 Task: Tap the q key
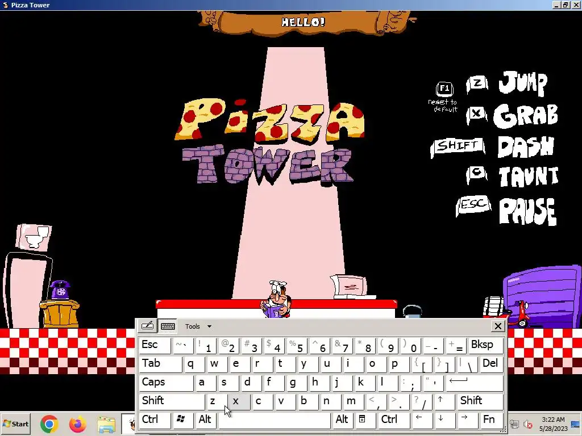click(194, 364)
